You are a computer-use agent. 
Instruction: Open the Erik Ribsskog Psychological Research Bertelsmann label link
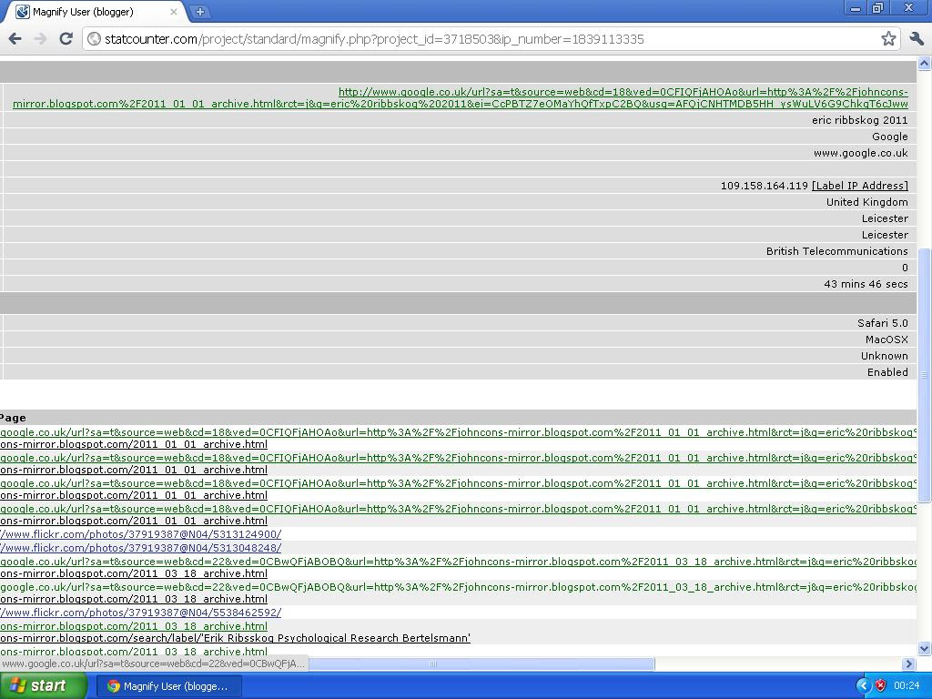tap(236, 638)
